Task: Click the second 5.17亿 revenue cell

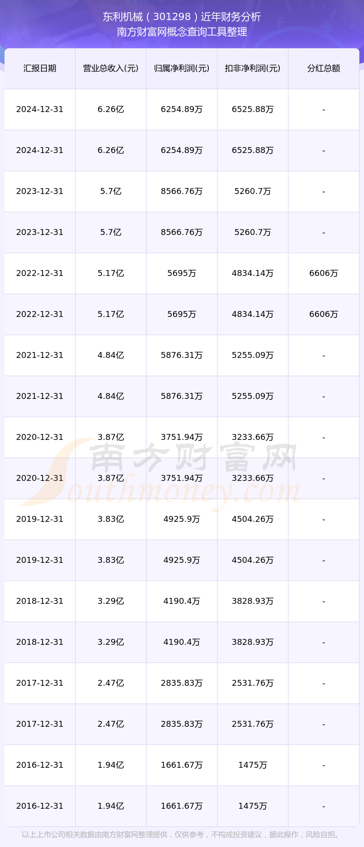Action: point(111,314)
